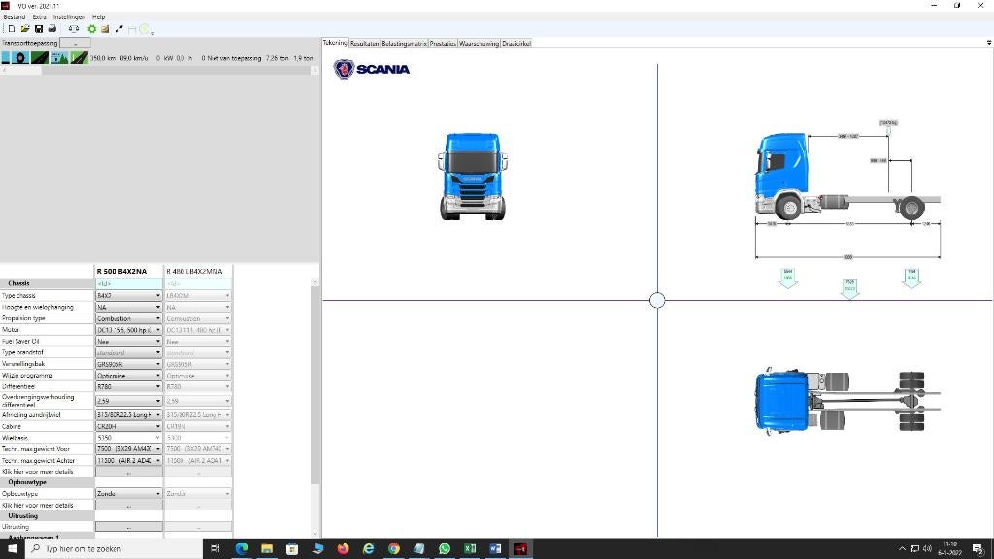The height and width of the screenshot is (559, 994).
Task: Click the specification list vertical scrollbar
Action: (315, 408)
